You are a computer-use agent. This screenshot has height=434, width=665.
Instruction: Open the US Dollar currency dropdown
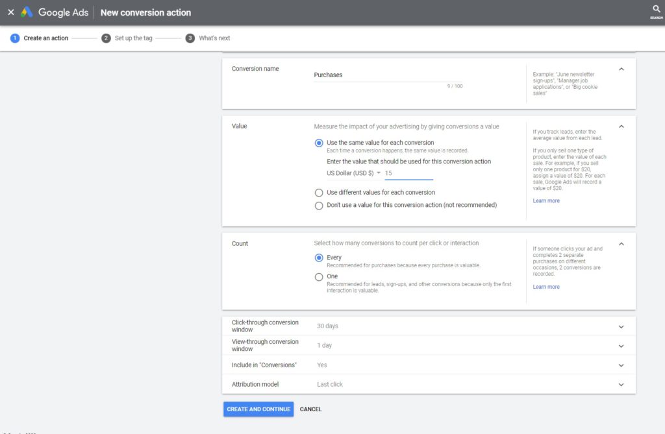pos(379,173)
